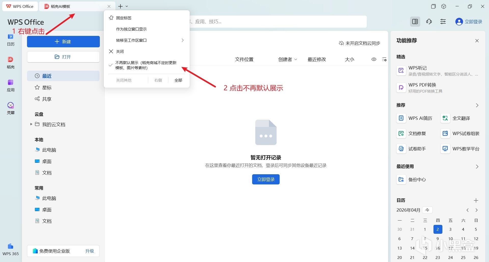Screen dimensions: 489x262
Task: Open the list view settings icon
Action: (x=384, y=59)
